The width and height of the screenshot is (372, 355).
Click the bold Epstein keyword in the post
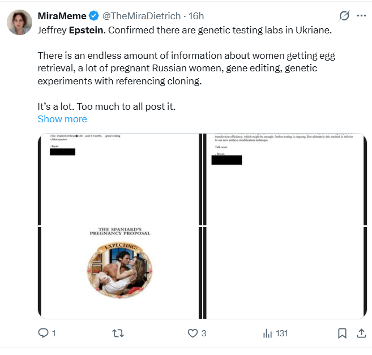pyautogui.click(x=86, y=29)
